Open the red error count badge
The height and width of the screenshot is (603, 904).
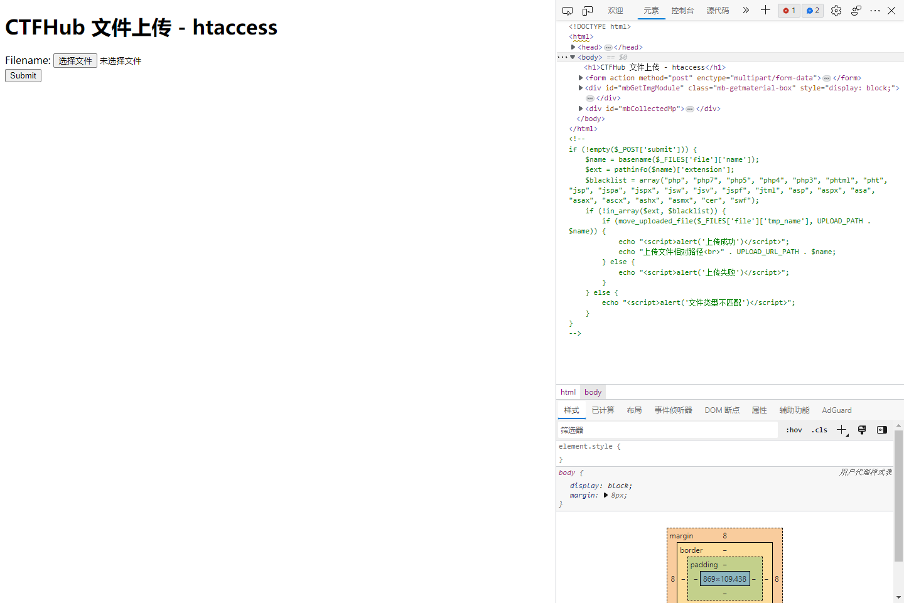point(789,11)
